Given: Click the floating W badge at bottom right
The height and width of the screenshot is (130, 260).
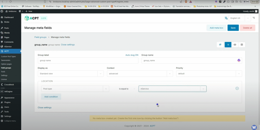Looking at the screenshot, I should click(254, 127).
